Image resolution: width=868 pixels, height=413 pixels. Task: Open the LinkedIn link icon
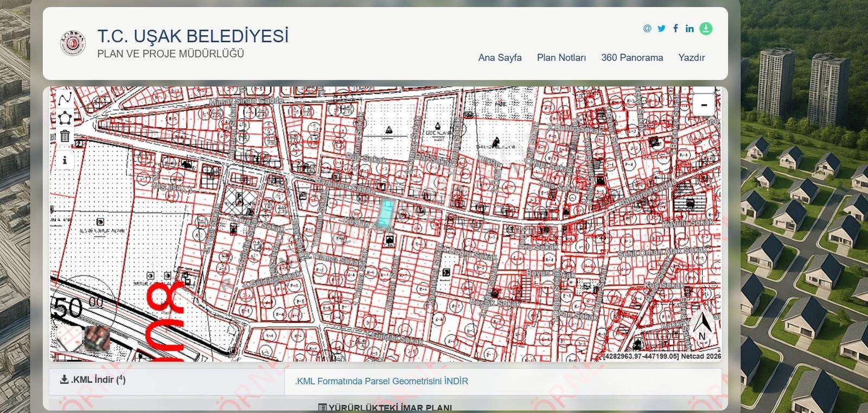[690, 28]
